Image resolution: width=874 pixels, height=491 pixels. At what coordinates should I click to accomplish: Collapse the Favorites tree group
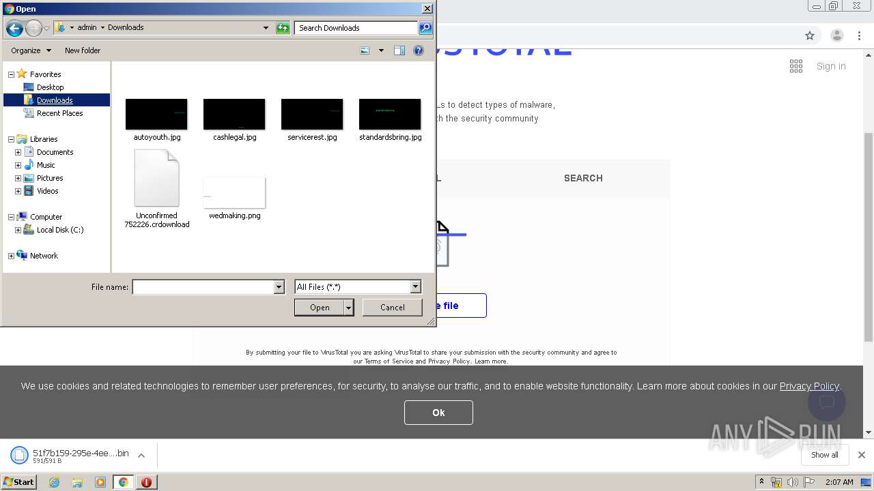pos(11,74)
